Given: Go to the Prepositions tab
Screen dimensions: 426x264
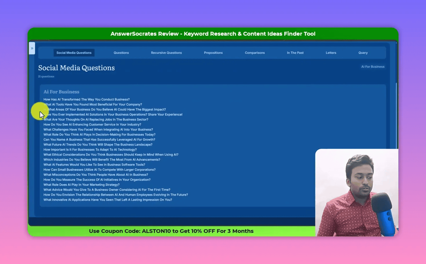Looking at the screenshot, I should [x=213, y=53].
